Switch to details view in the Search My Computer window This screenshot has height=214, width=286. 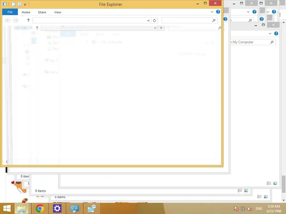[x=269, y=183]
